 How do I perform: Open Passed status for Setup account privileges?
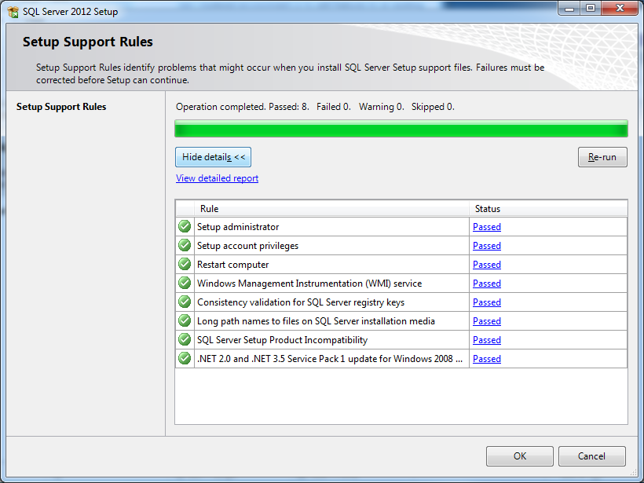click(x=487, y=246)
